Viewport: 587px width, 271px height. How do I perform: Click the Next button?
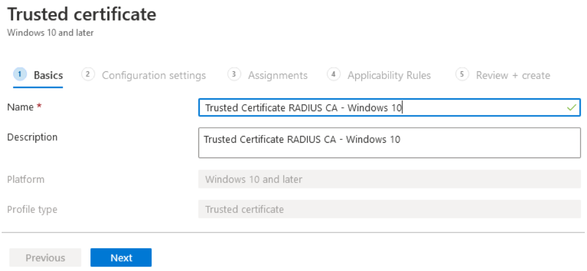coord(121,258)
